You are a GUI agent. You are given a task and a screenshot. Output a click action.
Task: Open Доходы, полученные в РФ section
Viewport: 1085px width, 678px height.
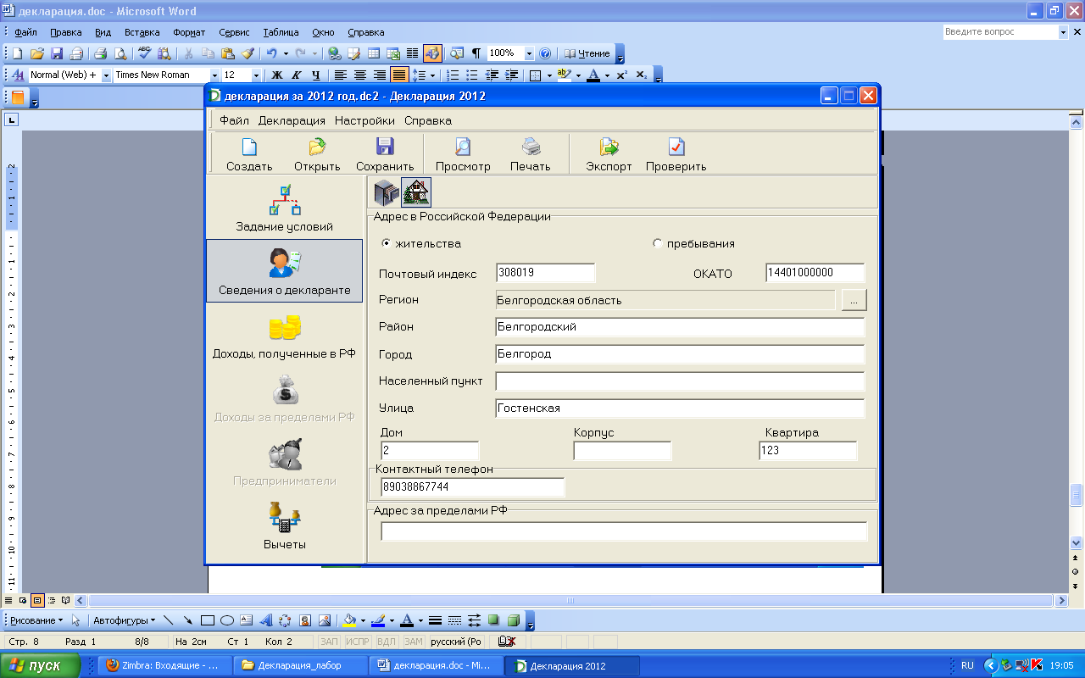[x=284, y=336]
